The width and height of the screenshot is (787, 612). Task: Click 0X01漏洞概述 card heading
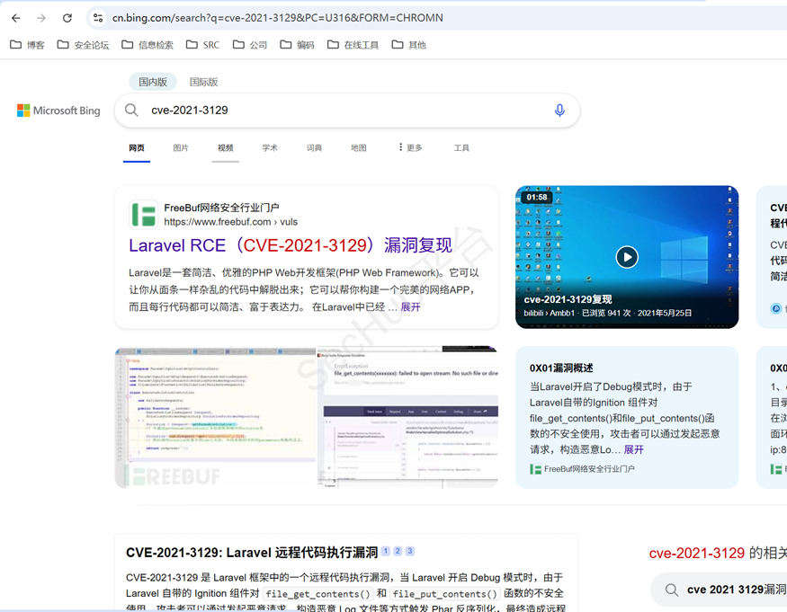tap(561, 368)
